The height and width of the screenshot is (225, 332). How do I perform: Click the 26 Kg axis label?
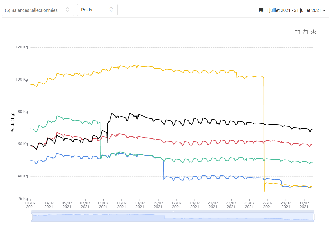click(23, 199)
